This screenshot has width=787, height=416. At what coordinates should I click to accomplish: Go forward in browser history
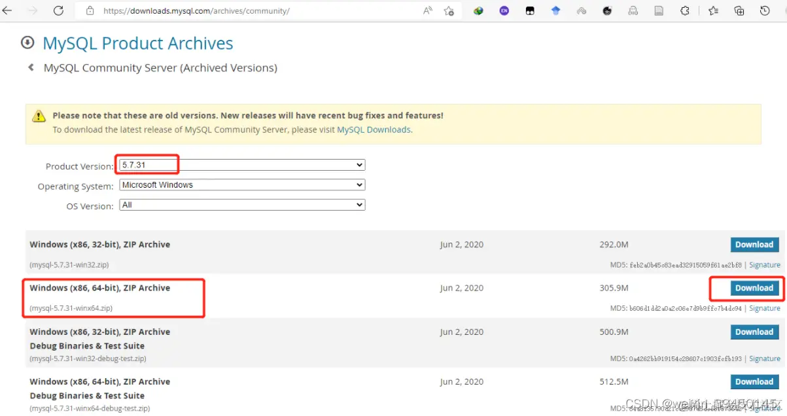[33, 10]
